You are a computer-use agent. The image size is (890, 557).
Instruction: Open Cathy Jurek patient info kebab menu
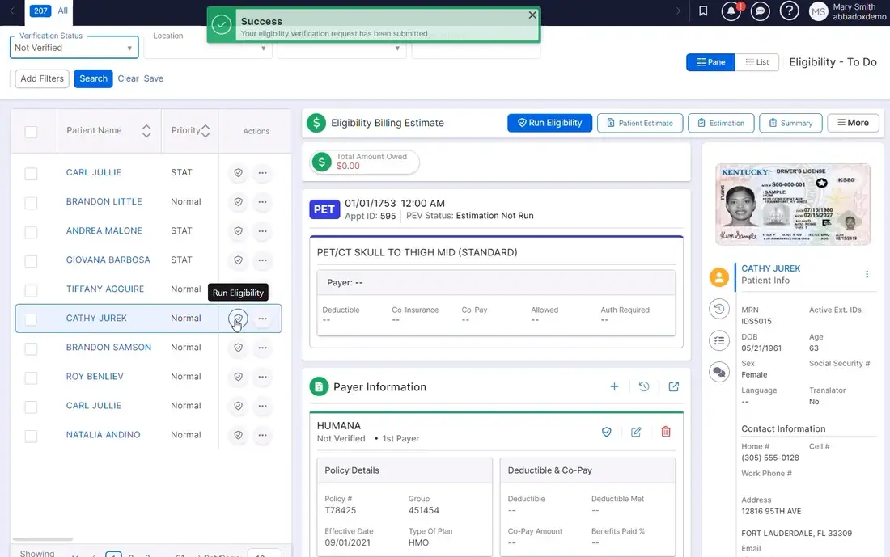[867, 275]
